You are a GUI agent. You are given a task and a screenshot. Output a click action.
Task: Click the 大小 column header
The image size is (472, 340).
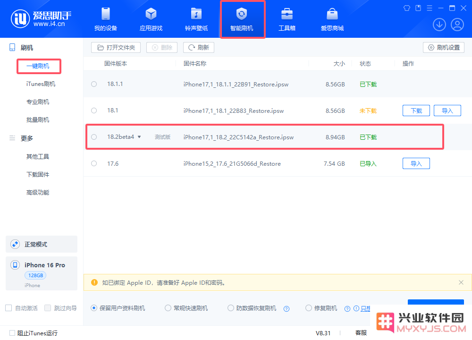[339, 64]
